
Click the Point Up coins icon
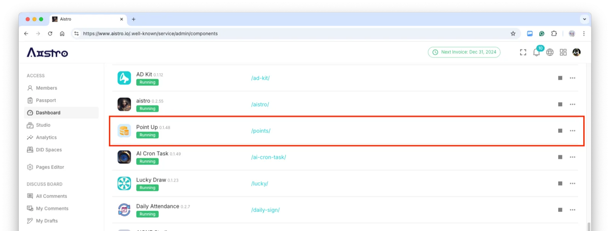coord(124,131)
